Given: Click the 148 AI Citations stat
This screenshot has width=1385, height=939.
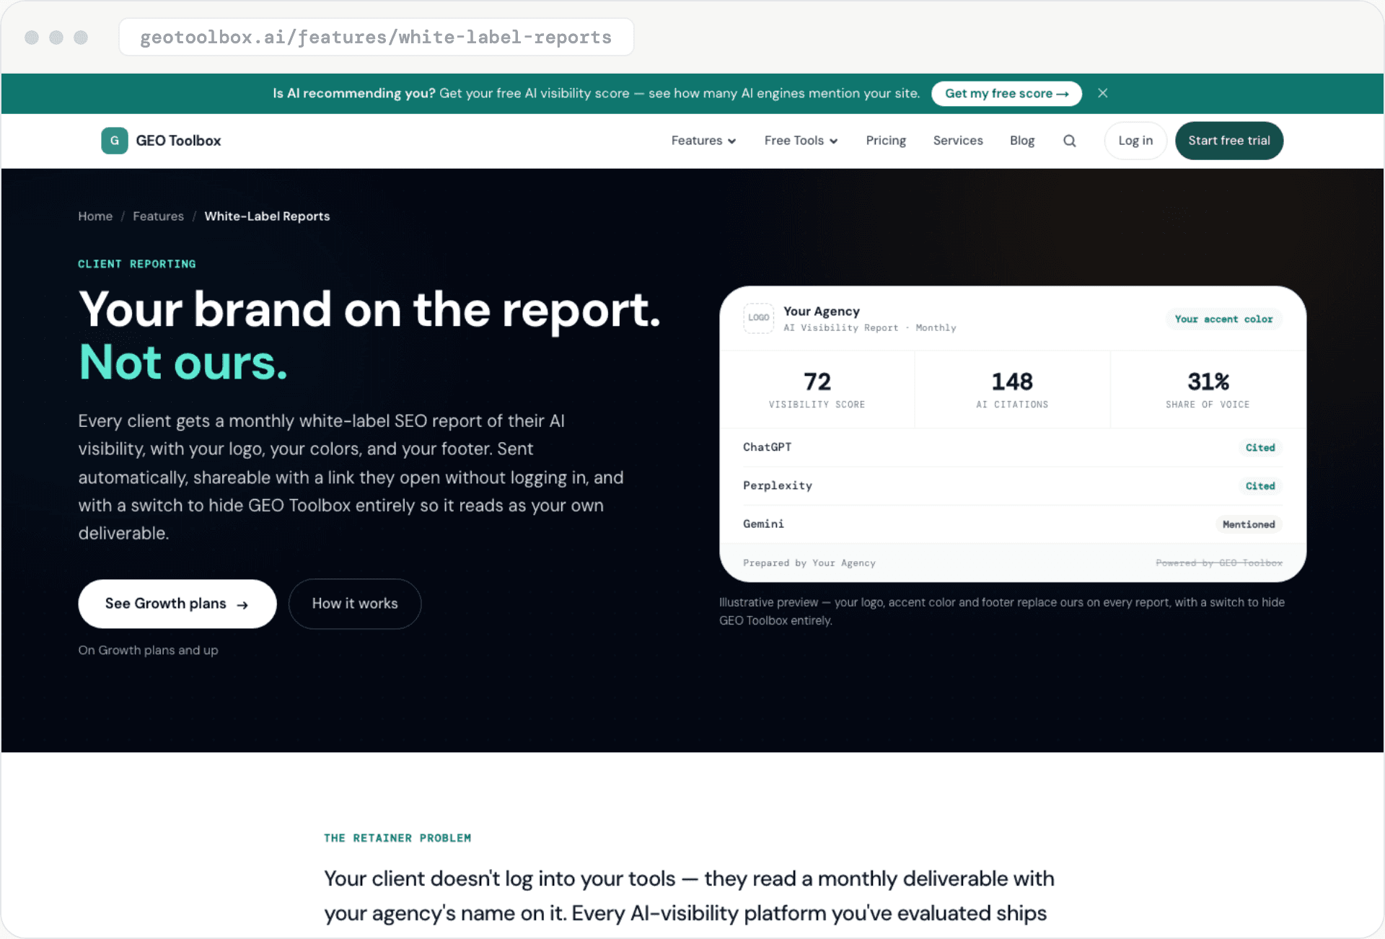Looking at the screenshot, I should click(1012, 389).
